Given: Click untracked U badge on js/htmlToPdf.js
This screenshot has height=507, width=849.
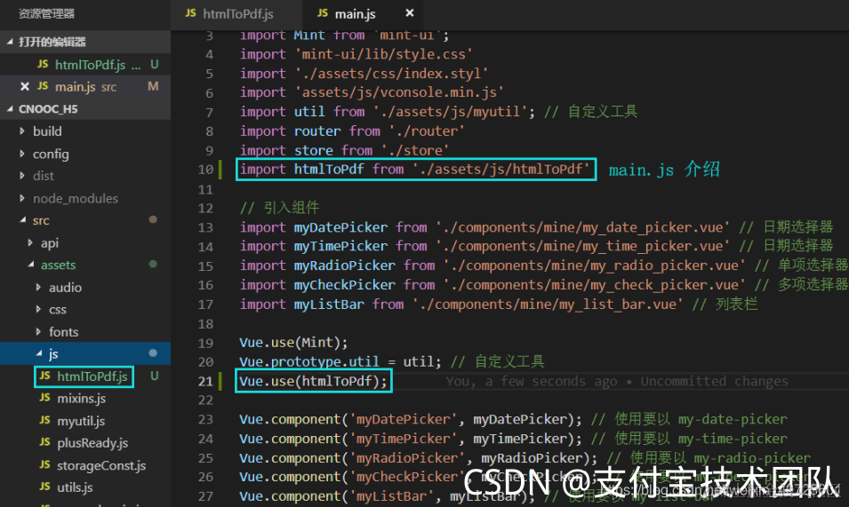Looking at the screenshot, I should 155,376.
